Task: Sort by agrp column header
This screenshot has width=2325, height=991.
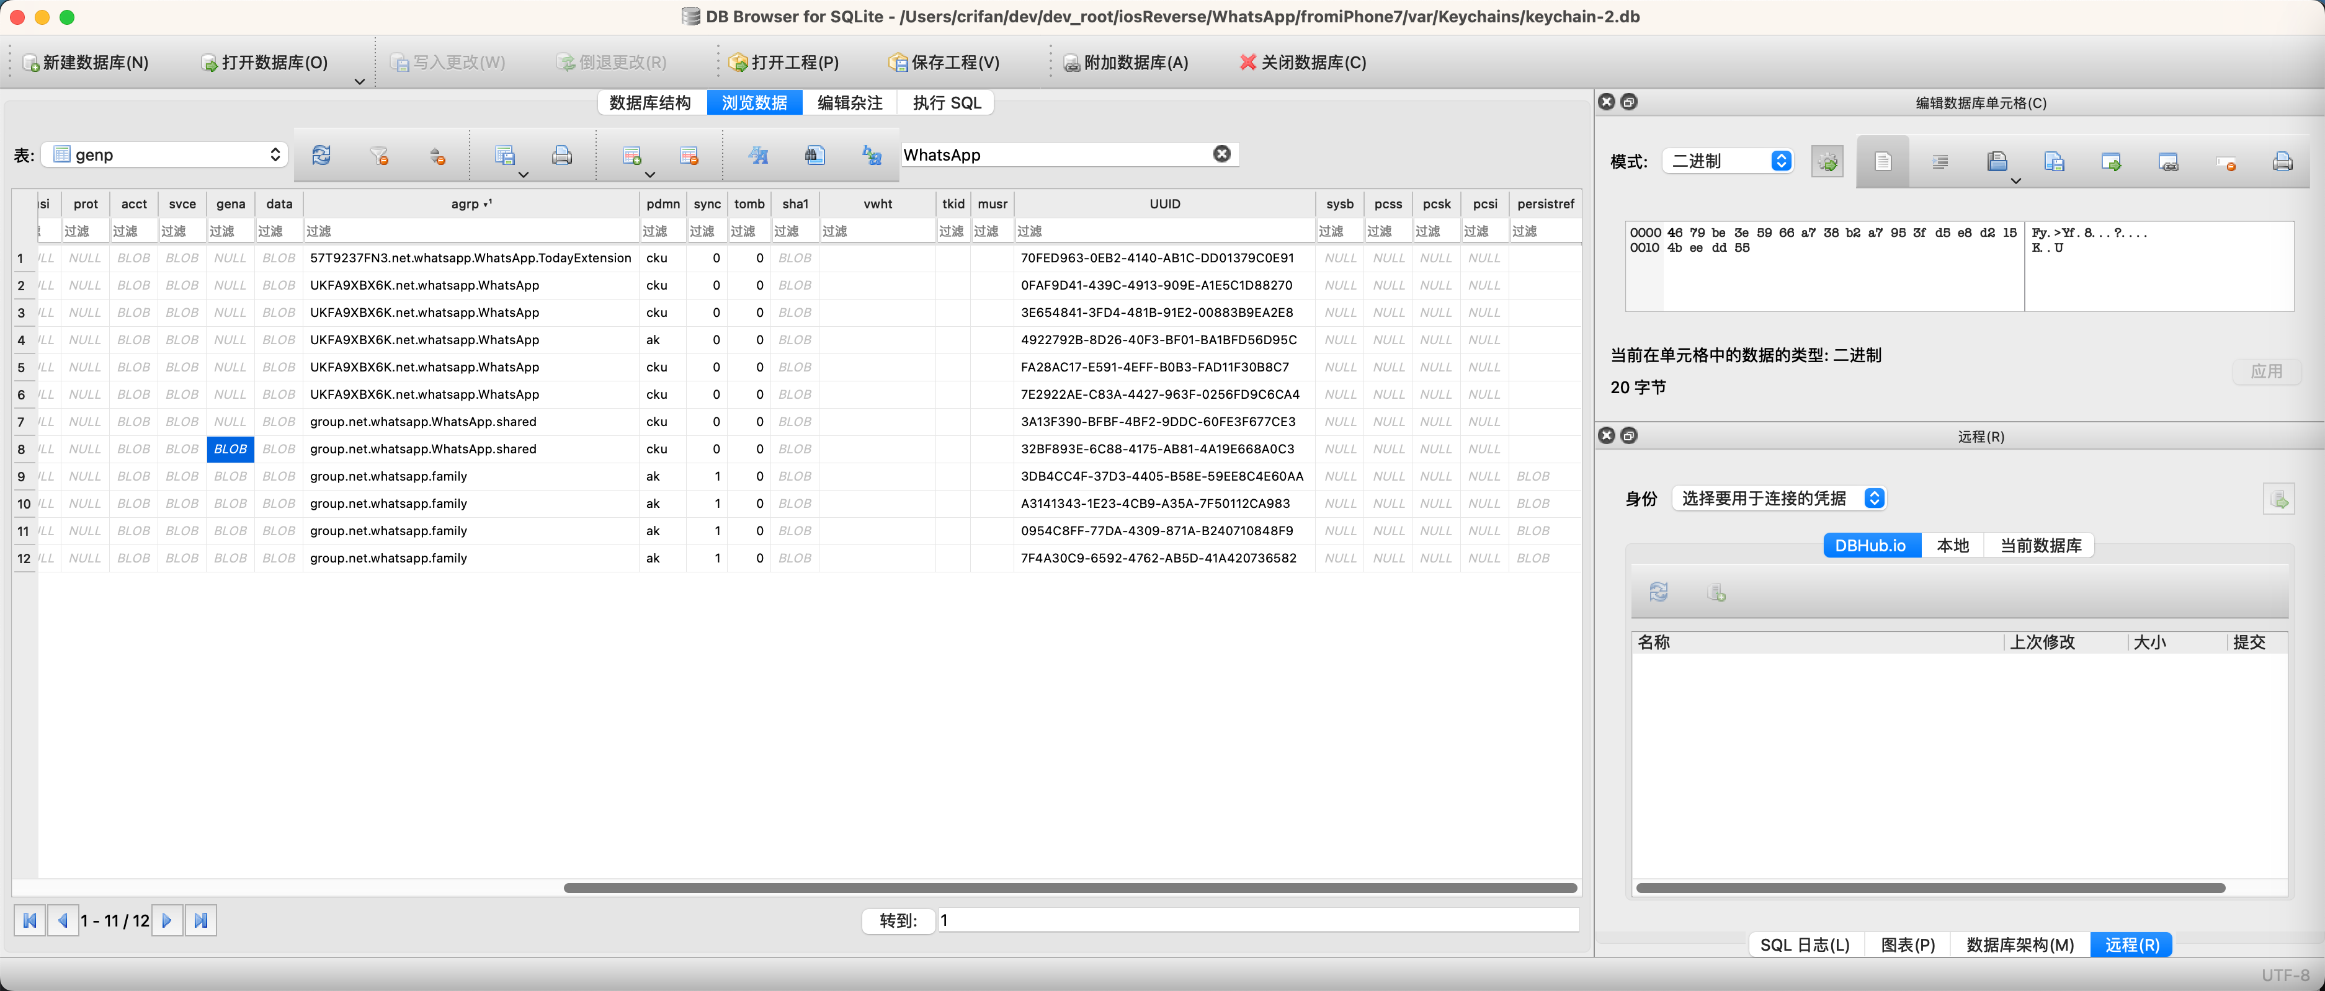Action: [471, 204]
